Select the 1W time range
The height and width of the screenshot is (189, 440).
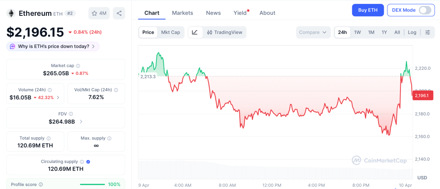(357, 32)
